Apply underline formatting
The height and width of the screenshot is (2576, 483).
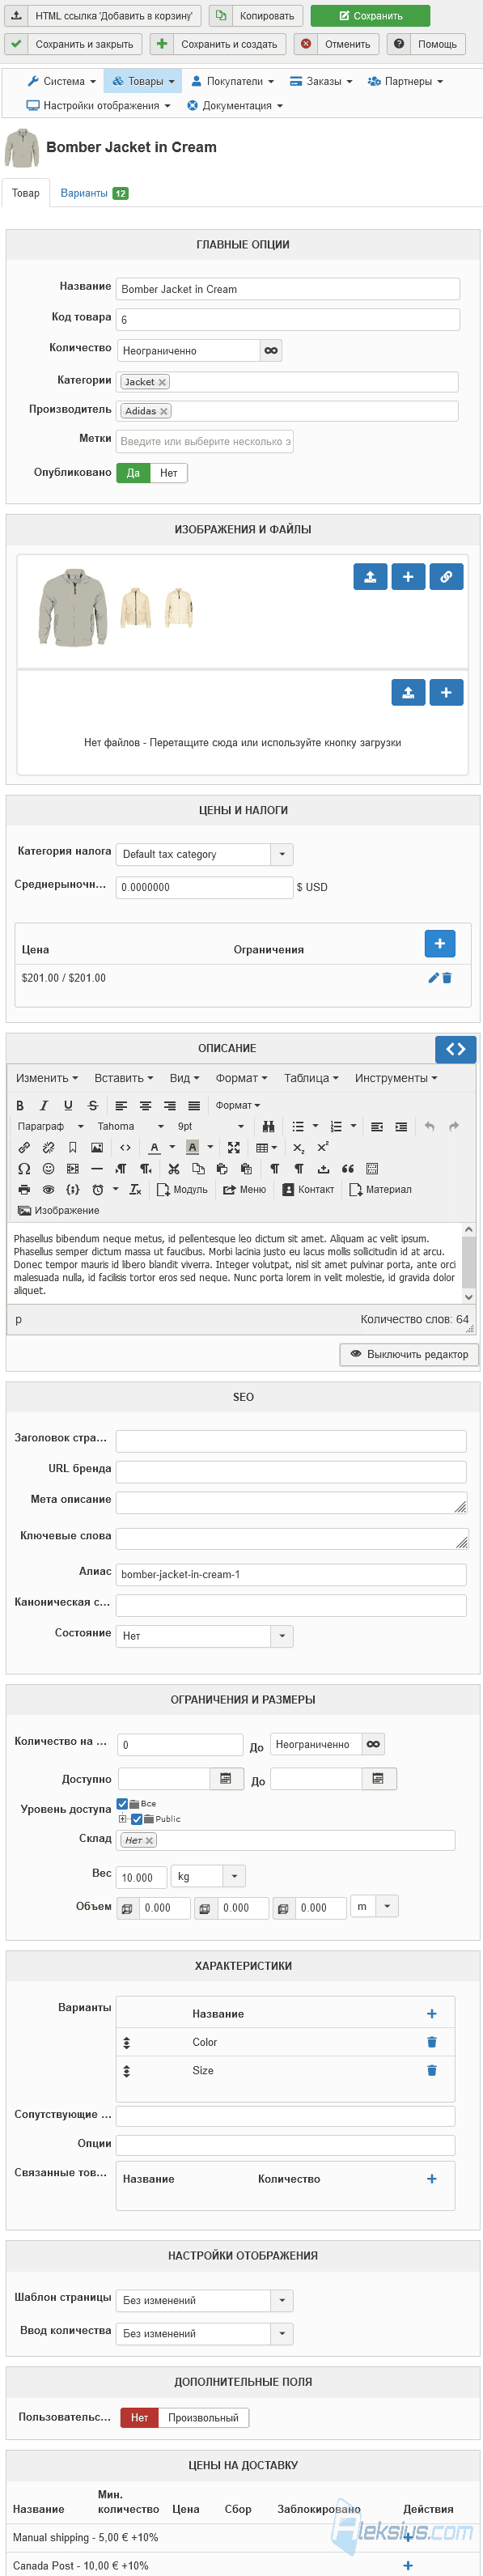pyautogui.click(x=68, y=1105)
